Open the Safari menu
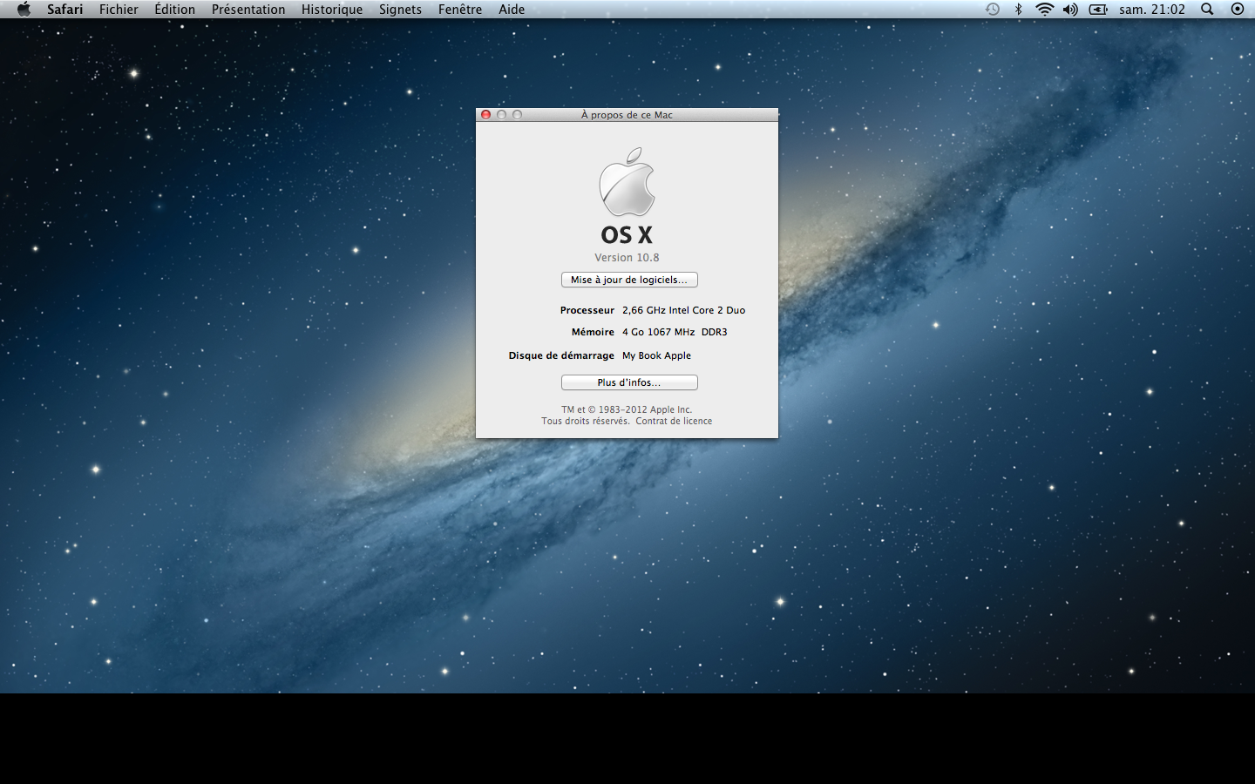Image resolution: width=1255 pixels, height=784 pixels. click(x=65, y=9)
